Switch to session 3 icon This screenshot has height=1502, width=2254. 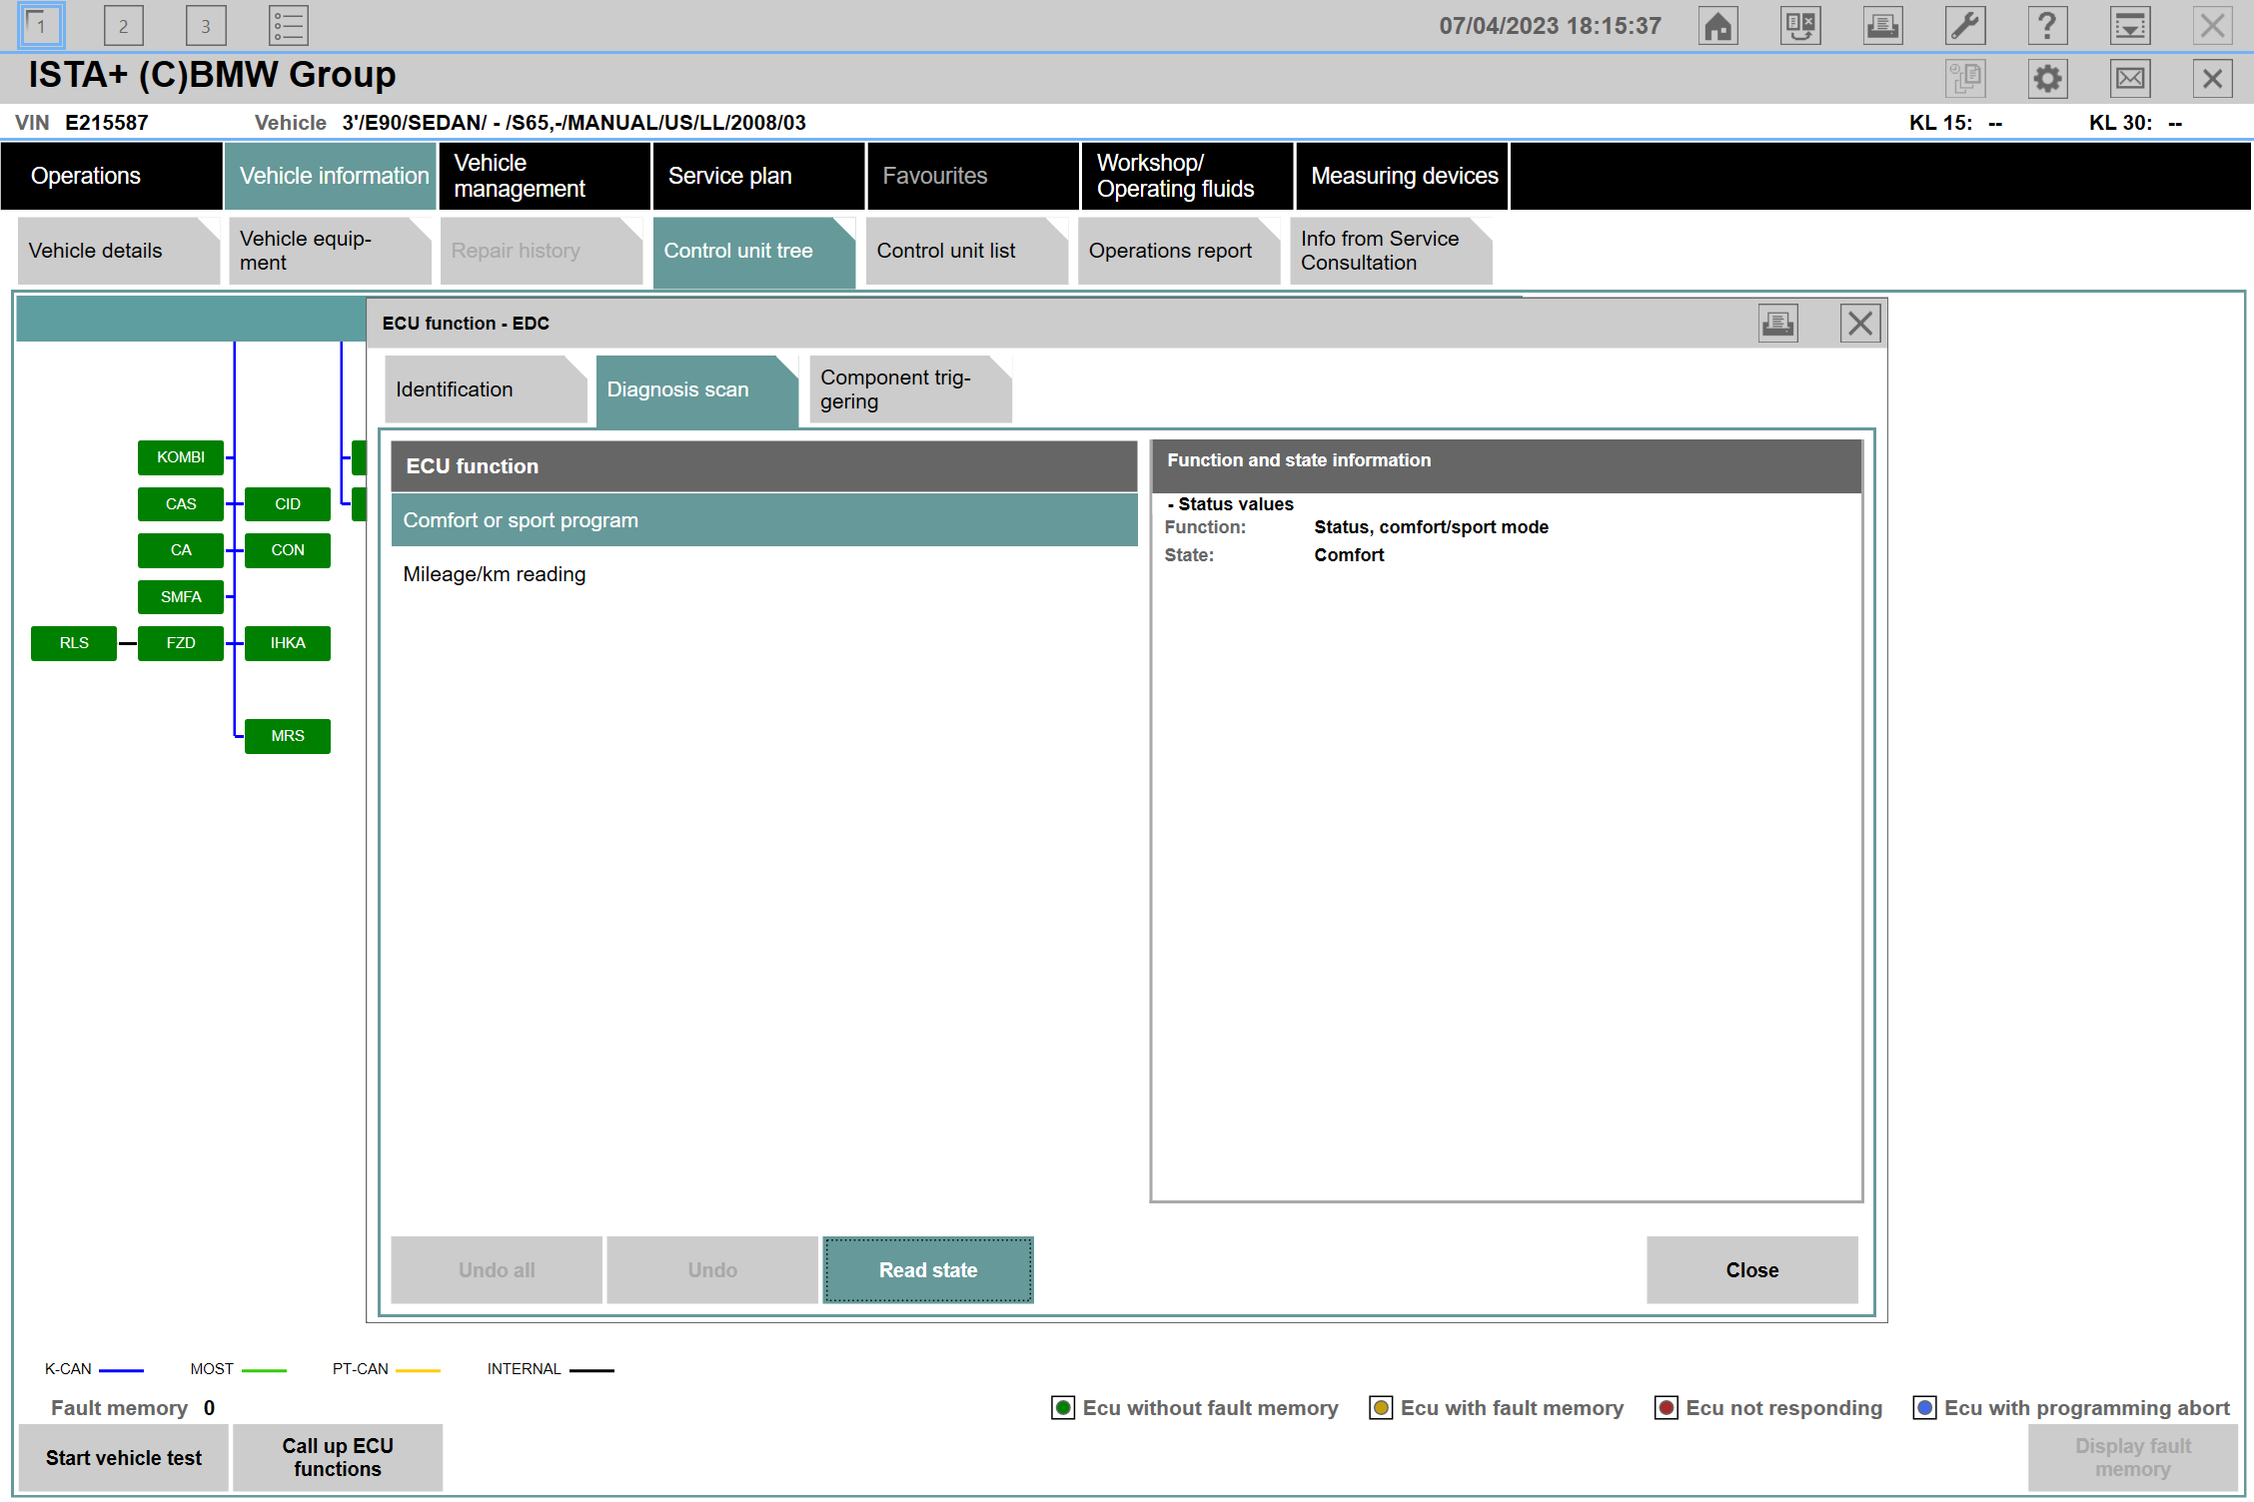pos(206,26)
